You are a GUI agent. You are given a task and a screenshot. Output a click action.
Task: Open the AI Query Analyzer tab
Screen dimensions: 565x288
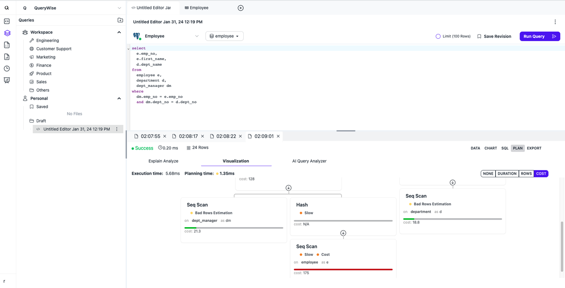coord(309,161)
